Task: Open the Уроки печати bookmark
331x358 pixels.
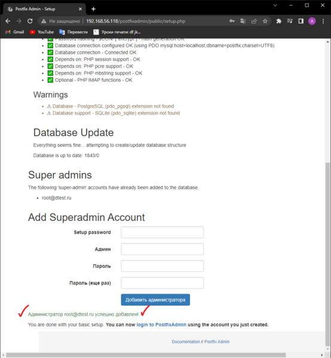Action: coord(117,32)
